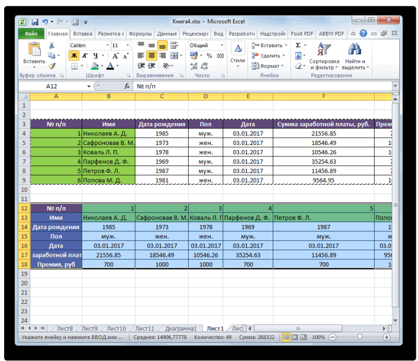Toggle bottom vertical alignment
The image size is (418, 361).
coord(162,46)
